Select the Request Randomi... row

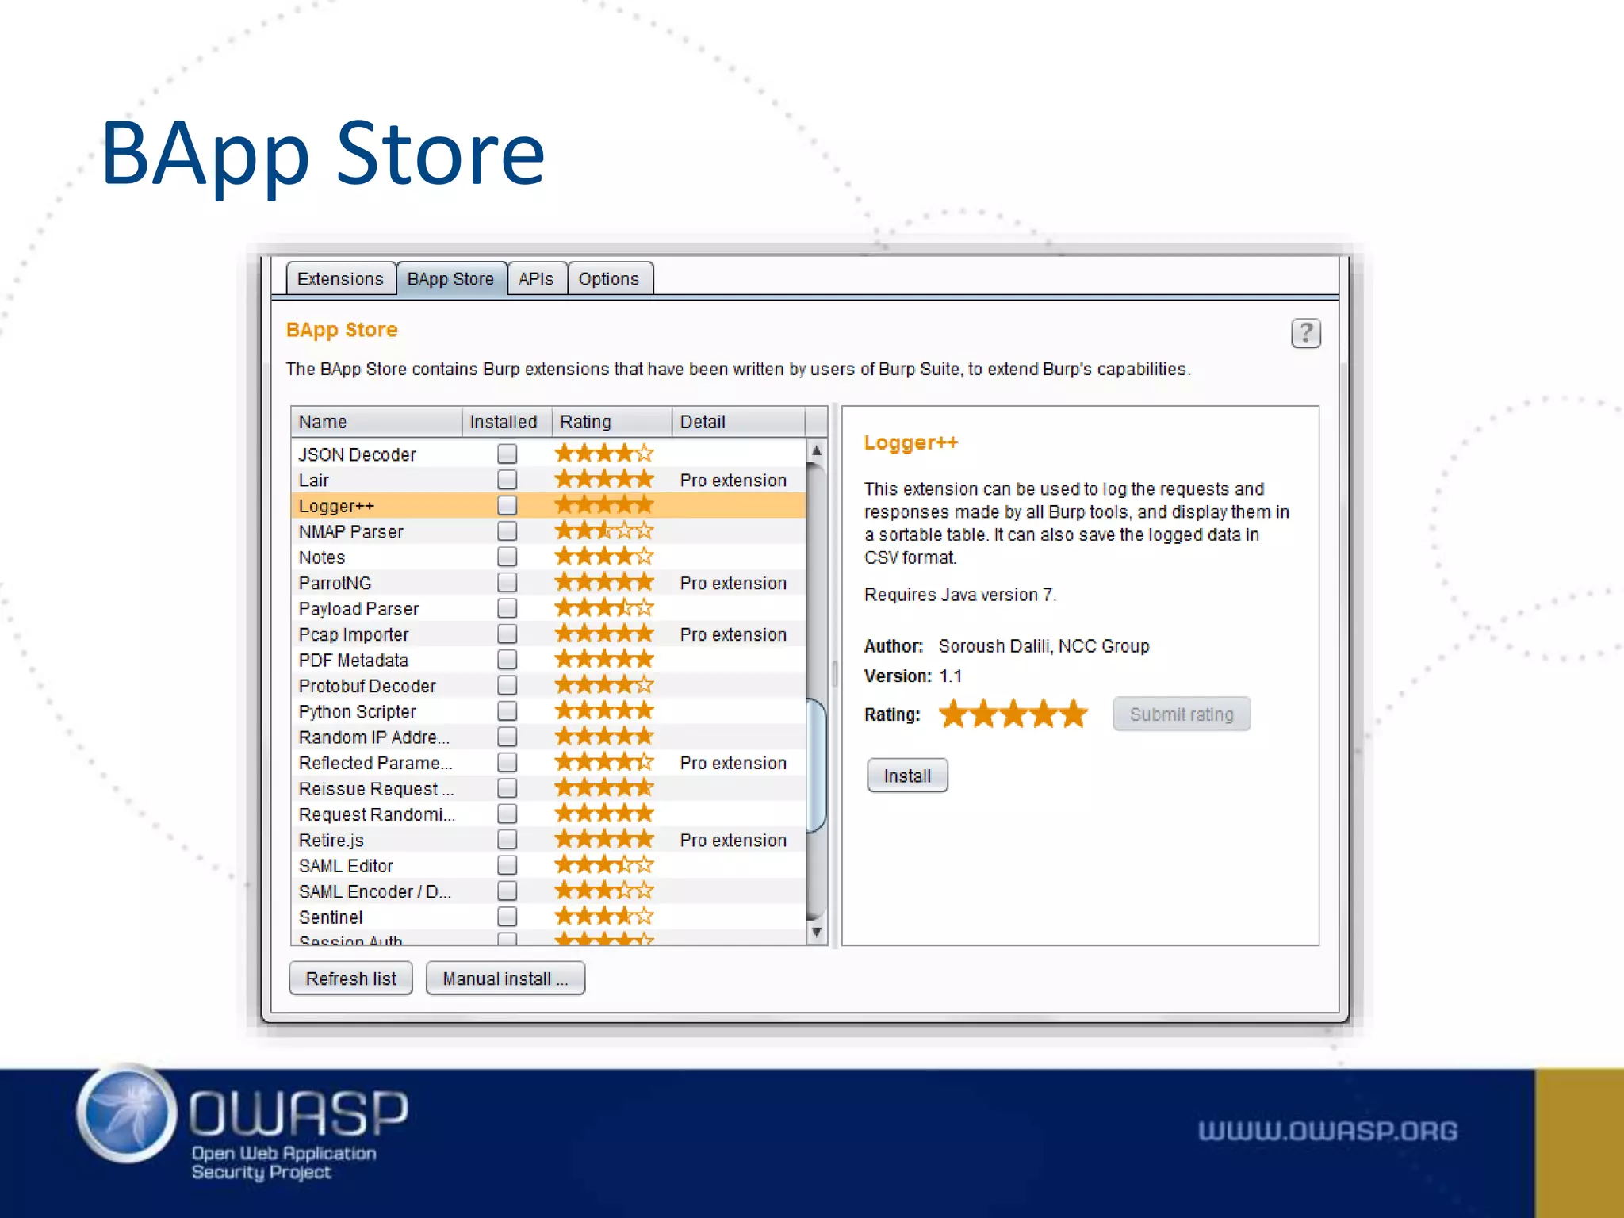[548, 814]
